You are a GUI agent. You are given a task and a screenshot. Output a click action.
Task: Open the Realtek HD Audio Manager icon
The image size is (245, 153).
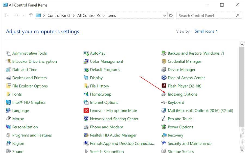pos(86,135)
